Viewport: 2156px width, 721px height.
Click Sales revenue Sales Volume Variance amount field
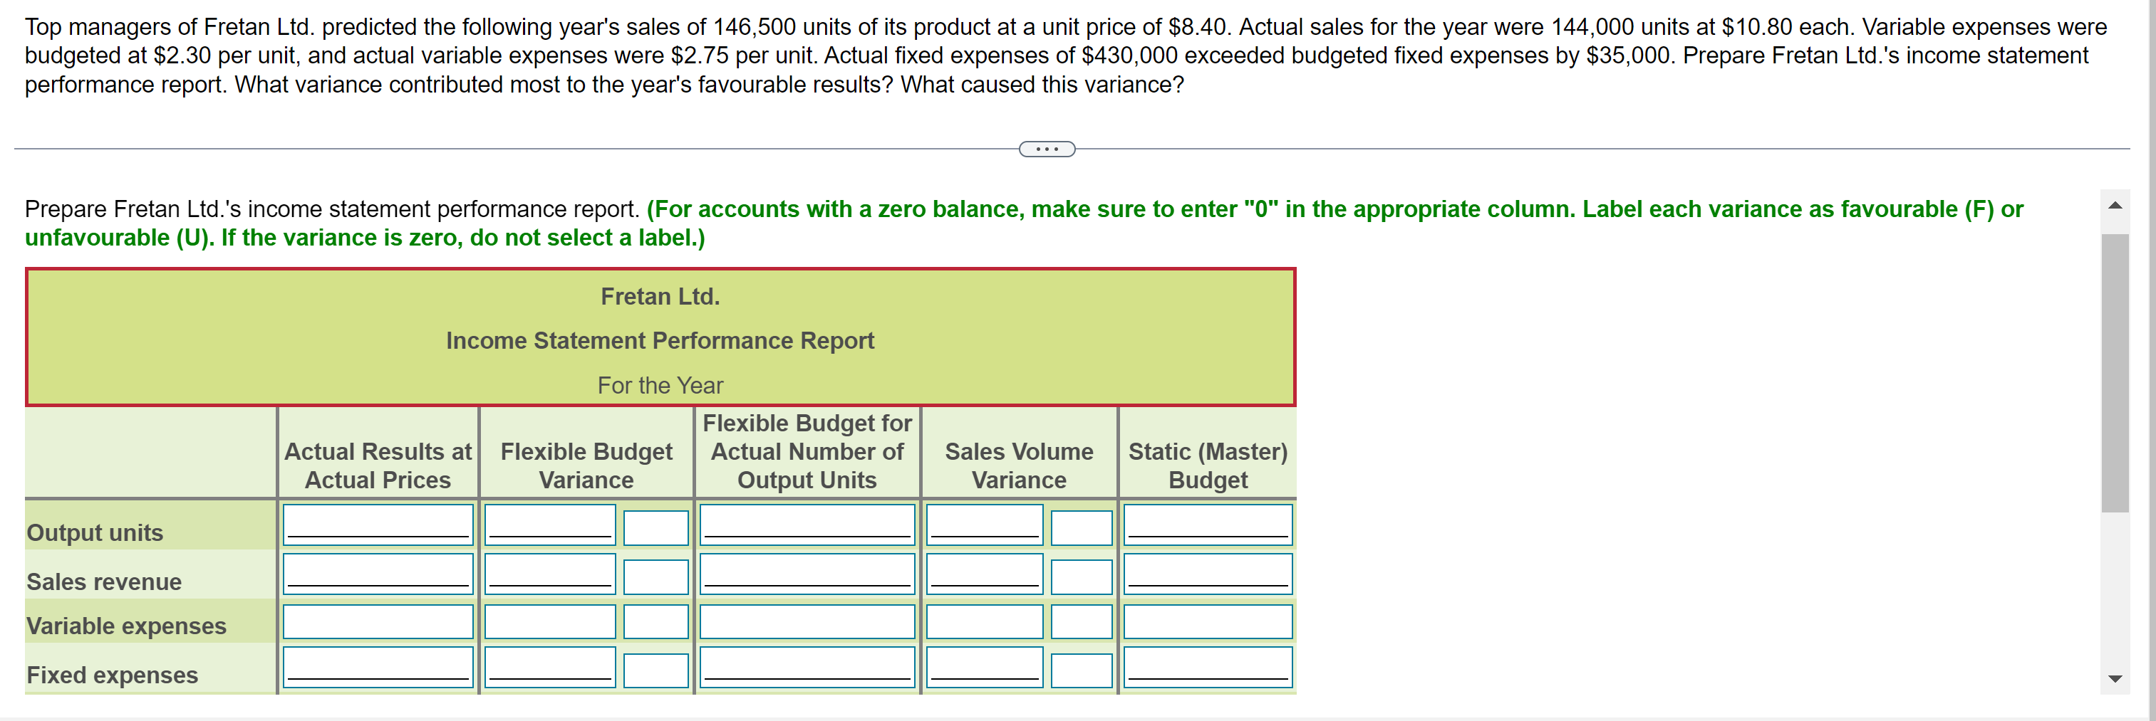[x=984, y=574]
